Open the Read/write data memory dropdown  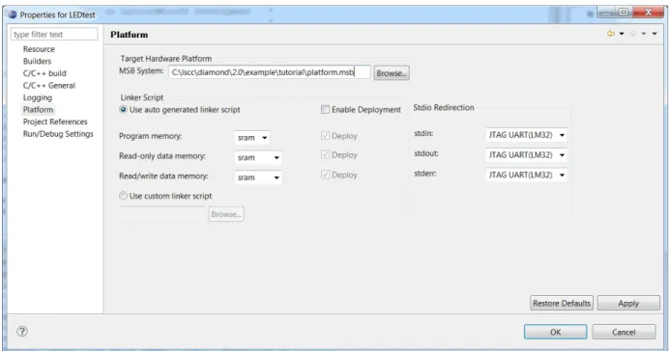[258, 177]
